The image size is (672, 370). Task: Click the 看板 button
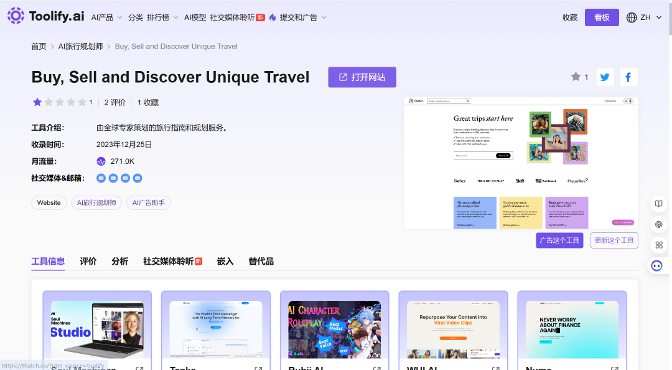602,17
